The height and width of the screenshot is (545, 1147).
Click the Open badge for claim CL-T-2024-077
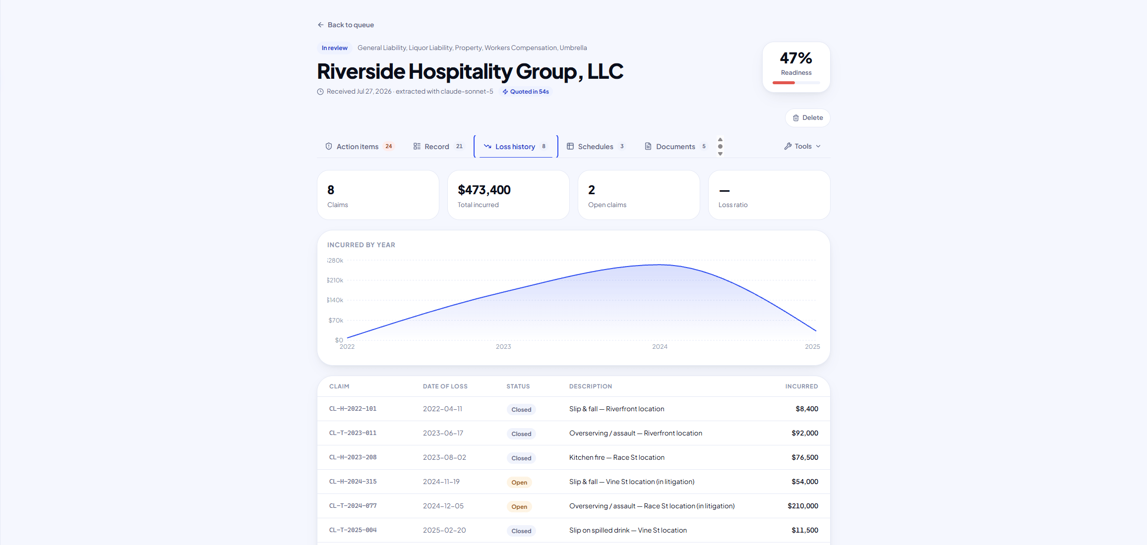519,507
